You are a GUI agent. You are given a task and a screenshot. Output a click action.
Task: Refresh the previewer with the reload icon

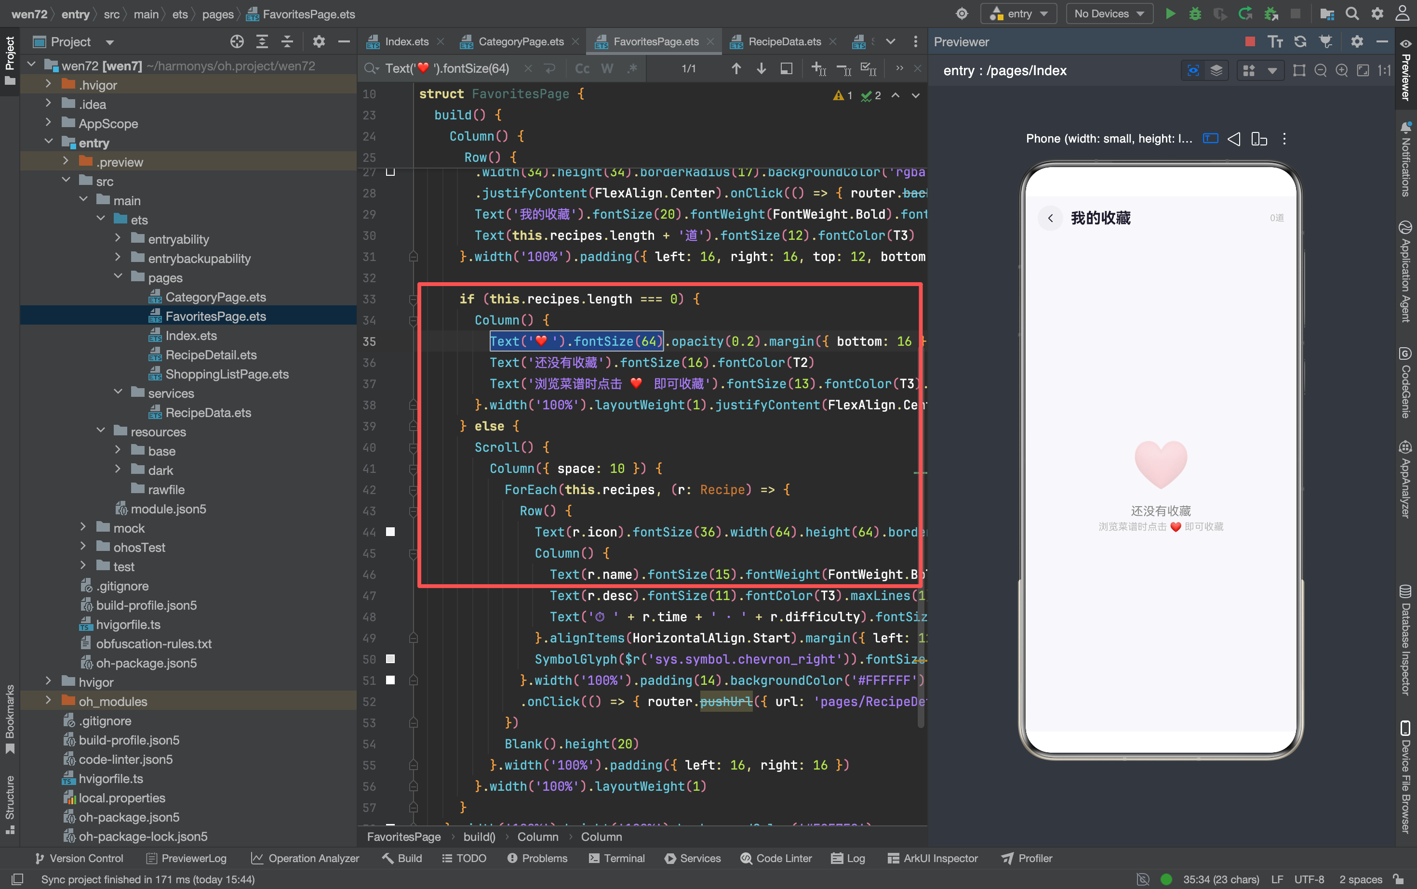pyautogui.click(x=1300, y=42)
